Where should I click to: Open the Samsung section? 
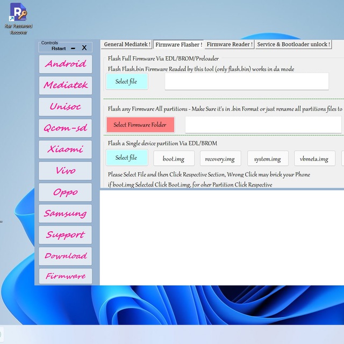click(x=66, y=213)
